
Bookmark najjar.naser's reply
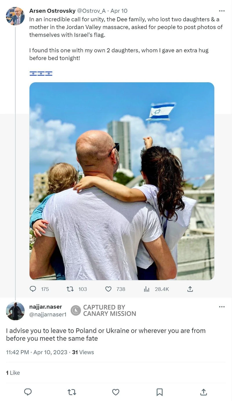(159, 392)
